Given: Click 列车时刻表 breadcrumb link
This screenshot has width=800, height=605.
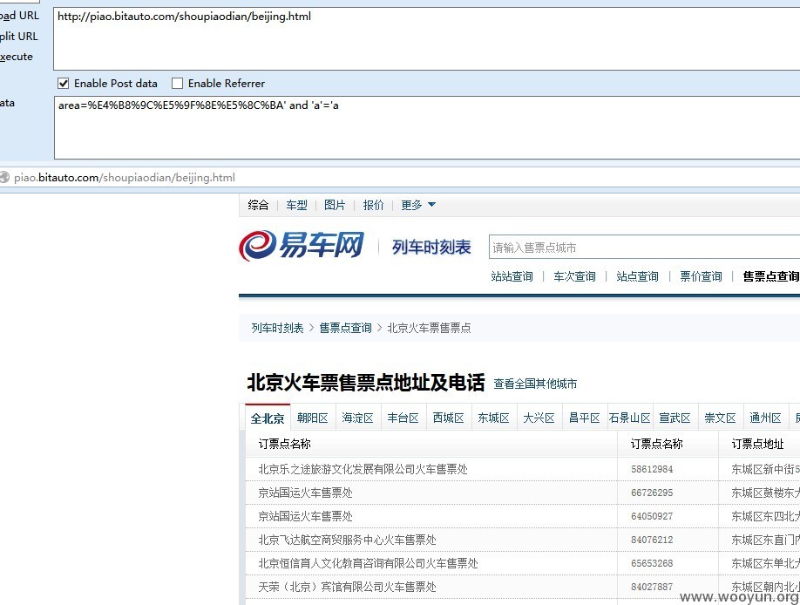Looking at the screenshot, I should 277,328.
